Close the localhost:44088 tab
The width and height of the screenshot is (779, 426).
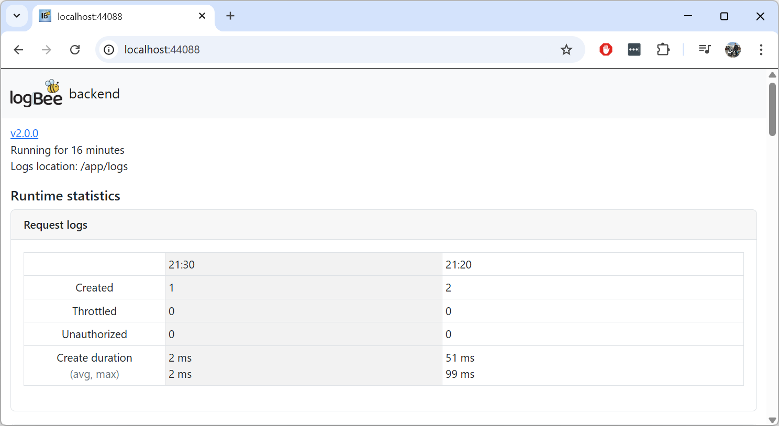202,16
